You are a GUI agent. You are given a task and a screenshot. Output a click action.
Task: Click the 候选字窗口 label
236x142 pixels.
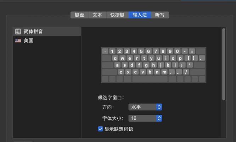tap(111, 98)
